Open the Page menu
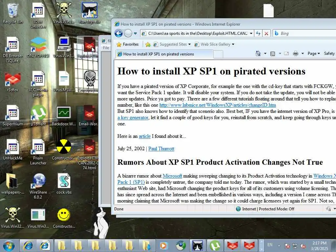Screen dimensions: 336x252 point(314,53)
